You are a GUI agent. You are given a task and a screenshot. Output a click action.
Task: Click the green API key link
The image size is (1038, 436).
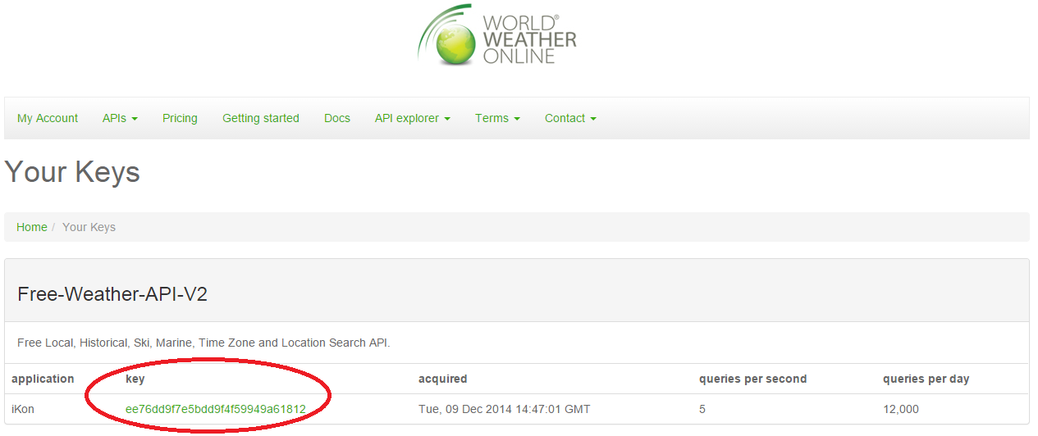click(x=215, y=409)
